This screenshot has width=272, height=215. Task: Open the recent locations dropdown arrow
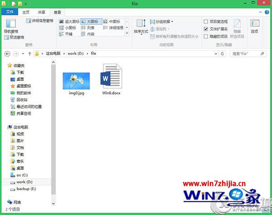[23, 54]
